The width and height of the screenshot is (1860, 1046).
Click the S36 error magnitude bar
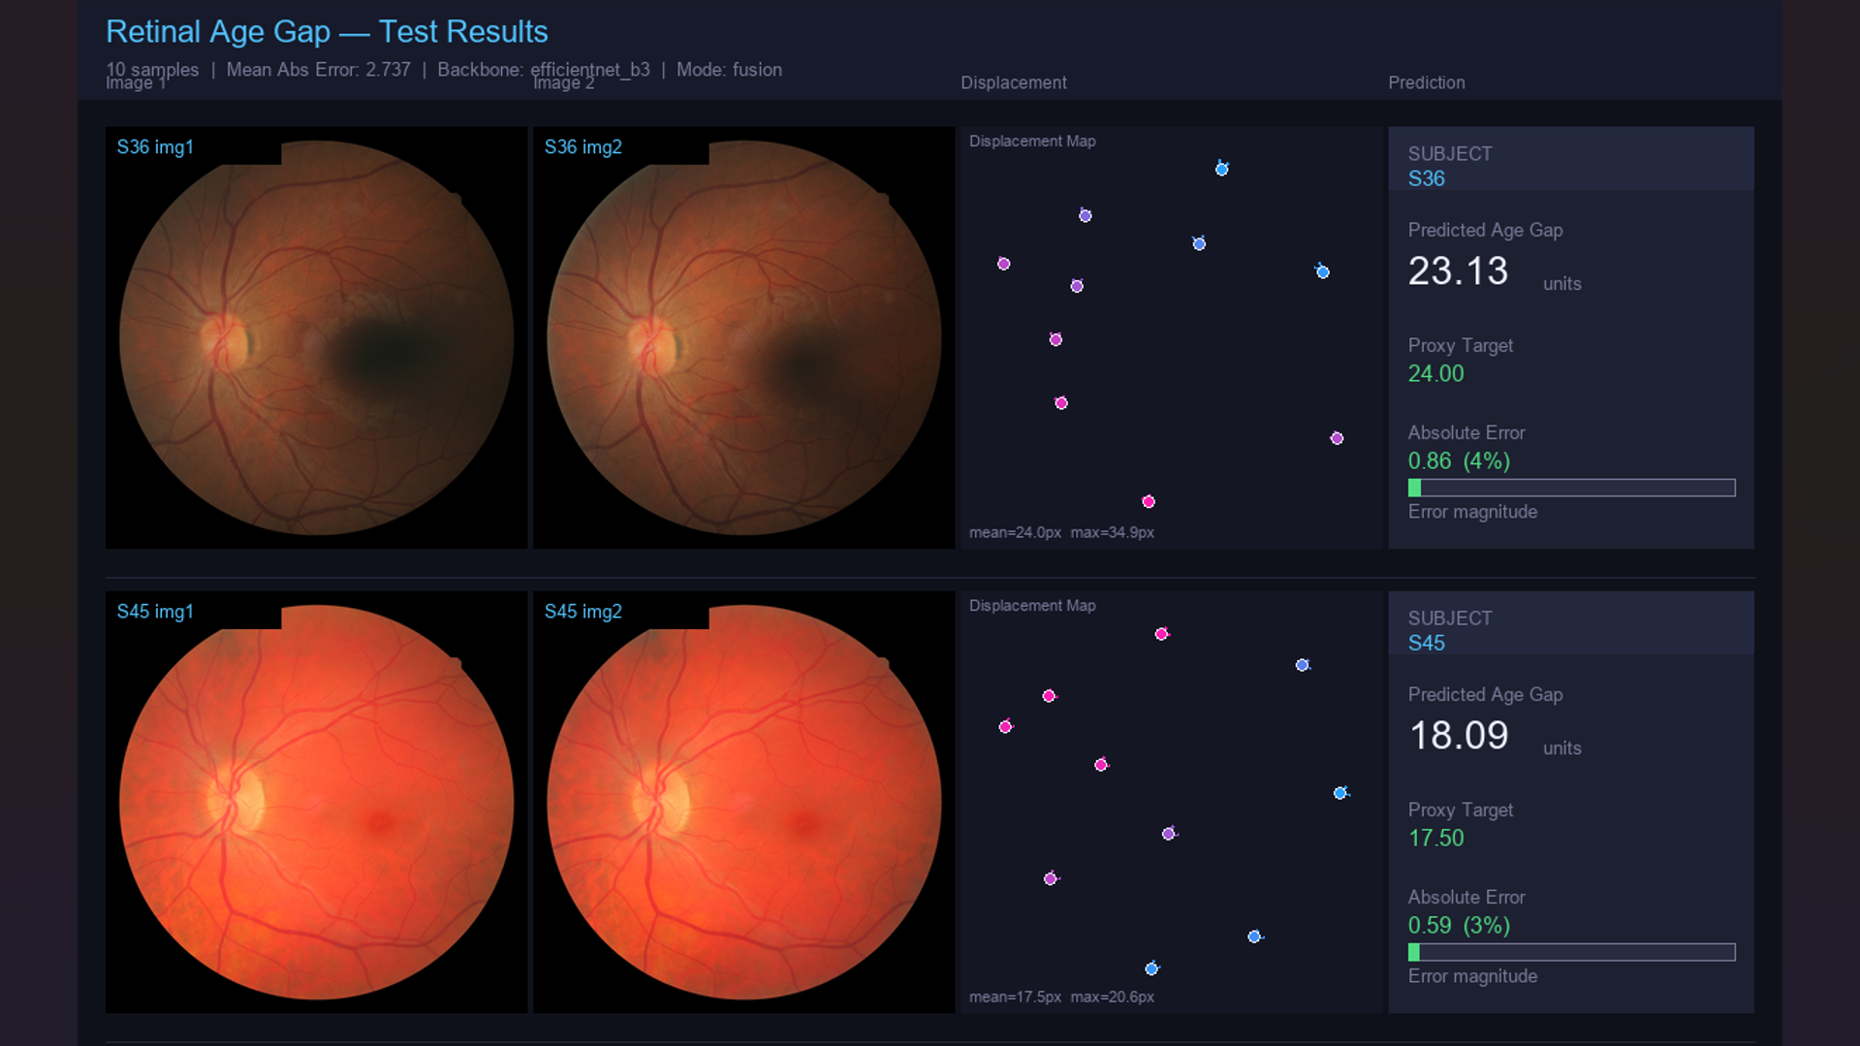coord(1571,488)
